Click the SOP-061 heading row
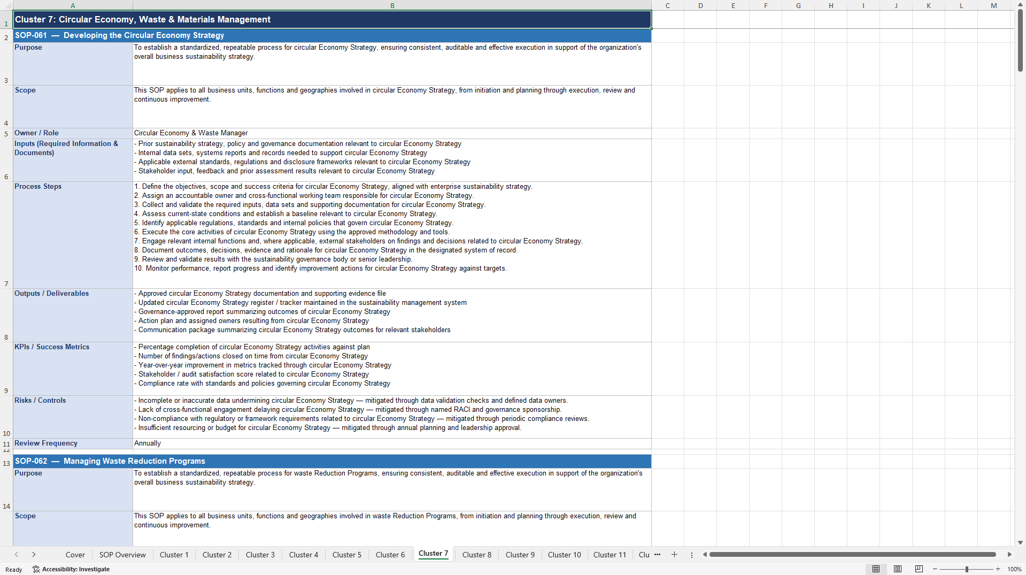Viewport: 1026px width, 575px height. pyautogui.click(x=332, y=36)
